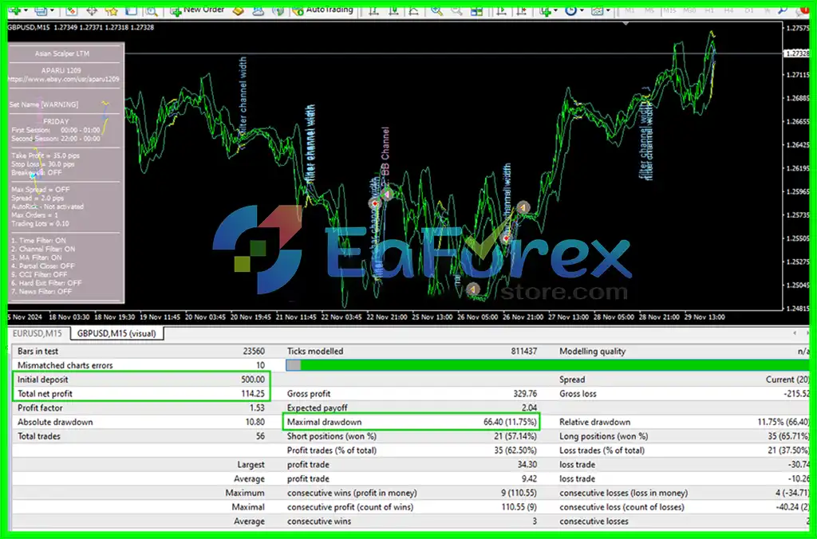
Task: Zoom out of the chart
Action: pos(456,10)
